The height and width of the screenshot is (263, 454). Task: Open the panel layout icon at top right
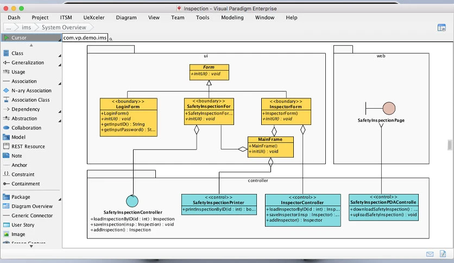[442, 28]
